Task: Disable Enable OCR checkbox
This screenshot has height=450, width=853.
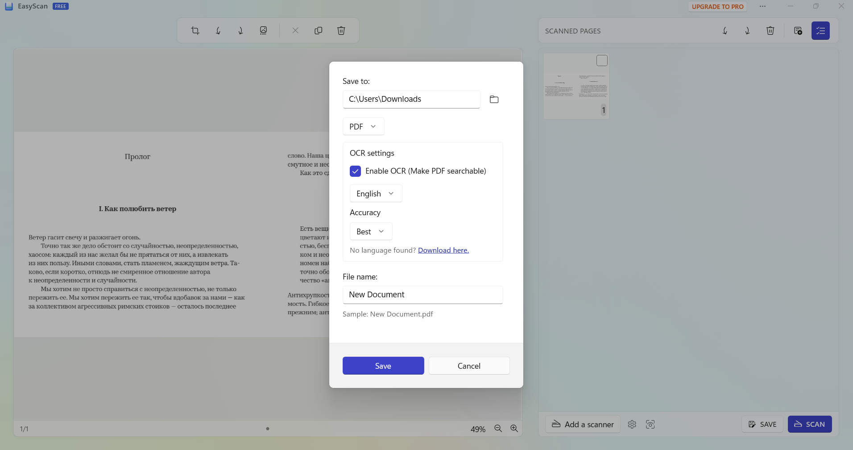Action: pyautogui.click(x=355, y=171)
